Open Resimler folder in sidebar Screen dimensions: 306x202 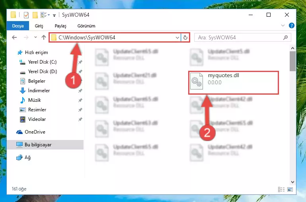point(33,110)
